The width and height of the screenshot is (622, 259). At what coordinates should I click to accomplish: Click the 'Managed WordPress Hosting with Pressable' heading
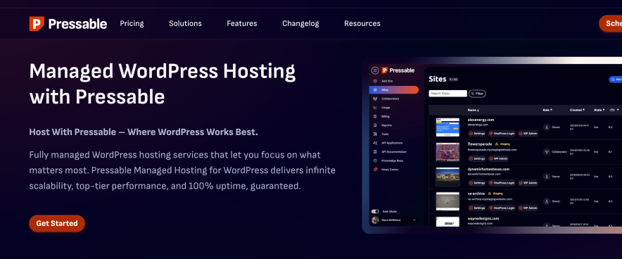click(163, 84)
